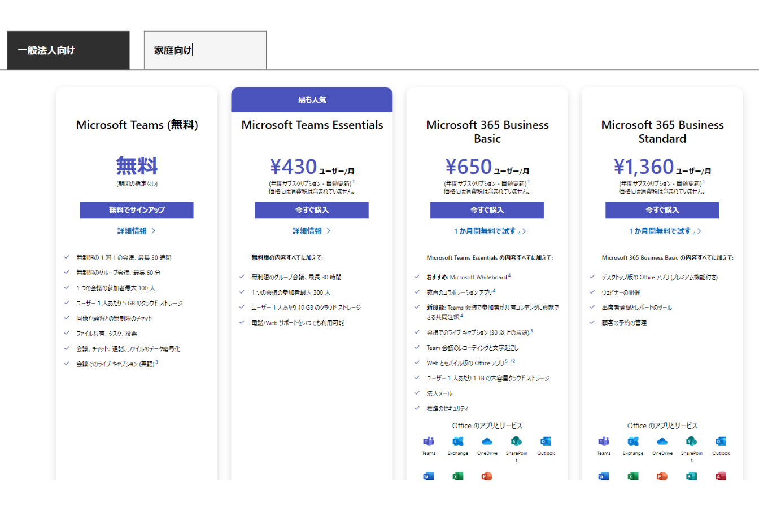Click the Excel icon under Business Standard
This screenshot has height=508, width=759.
633,476
